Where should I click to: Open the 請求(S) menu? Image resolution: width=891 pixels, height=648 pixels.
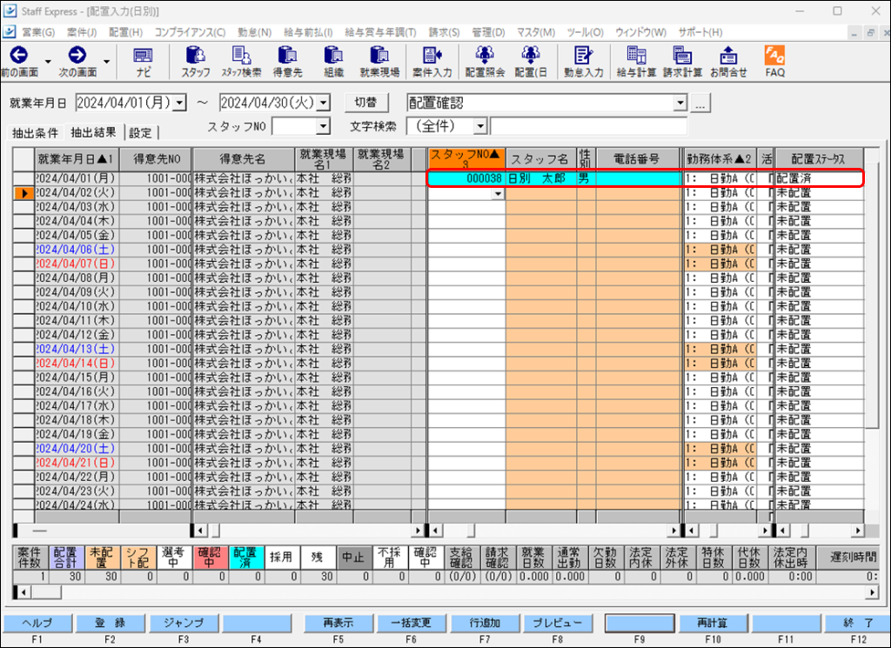coord(445,32)
